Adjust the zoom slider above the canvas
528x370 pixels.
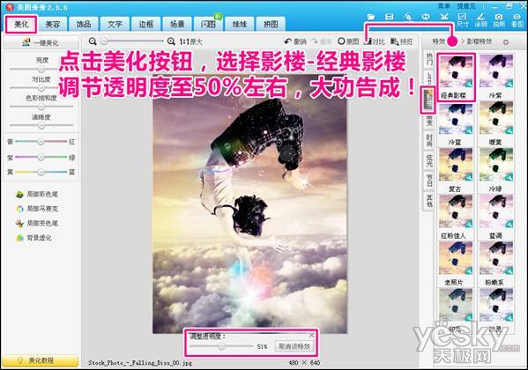(132, 41)
